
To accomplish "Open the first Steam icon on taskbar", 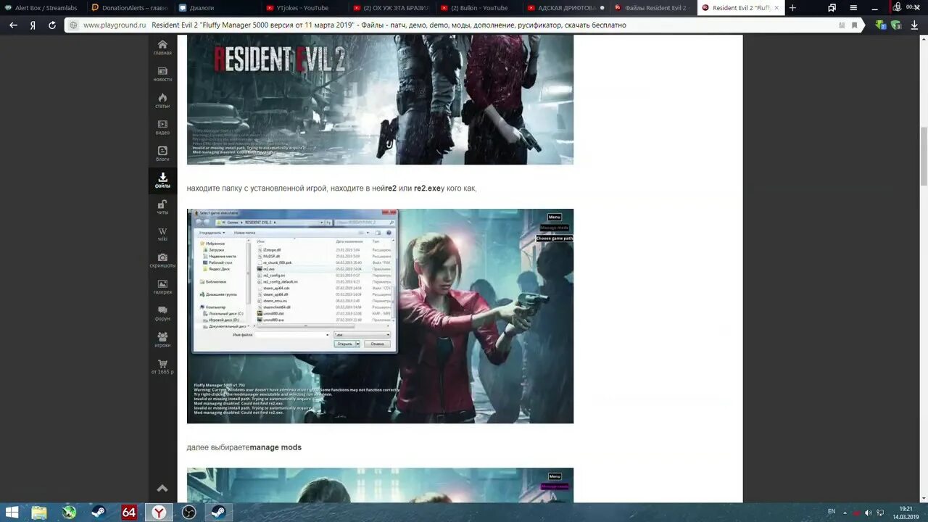I will [x=99, y=512].
